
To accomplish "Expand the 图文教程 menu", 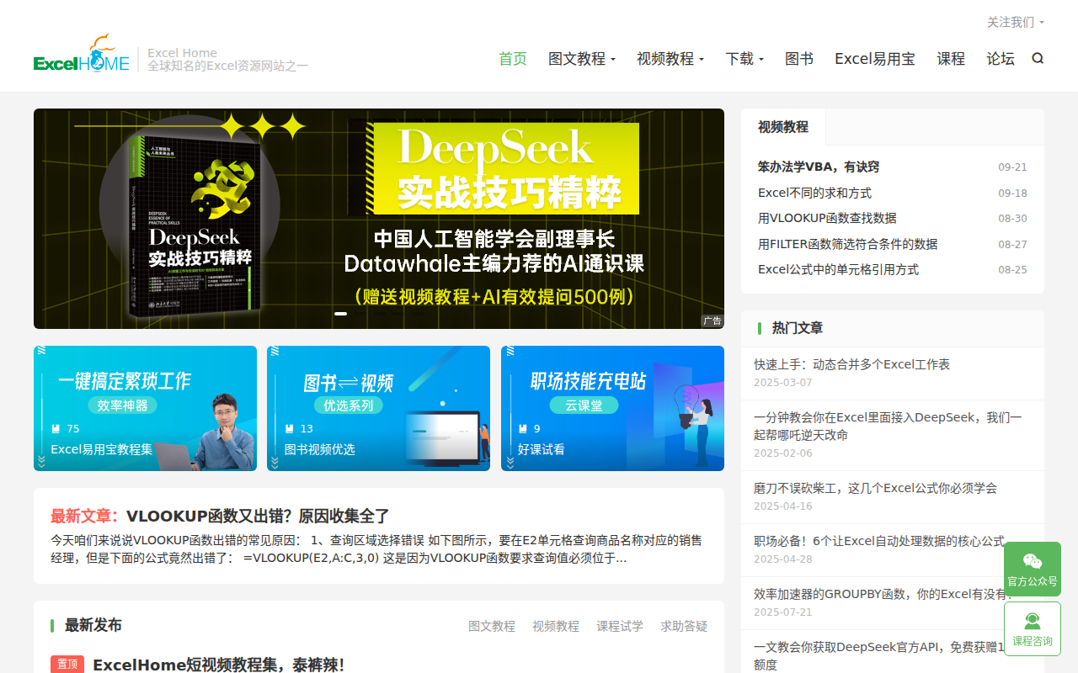I will [x=582, y=59].
